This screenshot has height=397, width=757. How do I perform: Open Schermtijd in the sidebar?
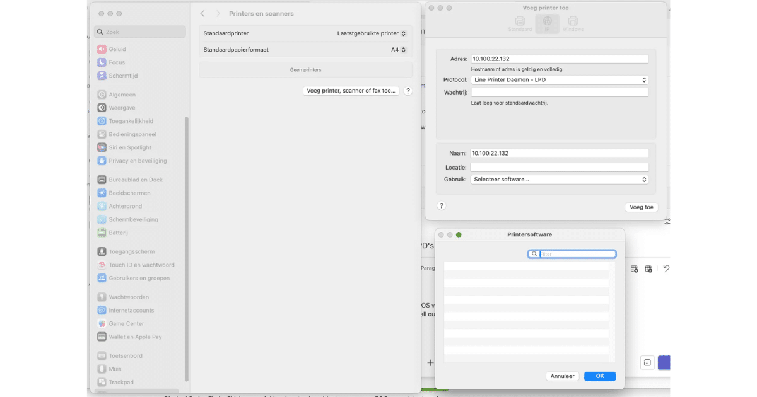[x=123, y=76]
